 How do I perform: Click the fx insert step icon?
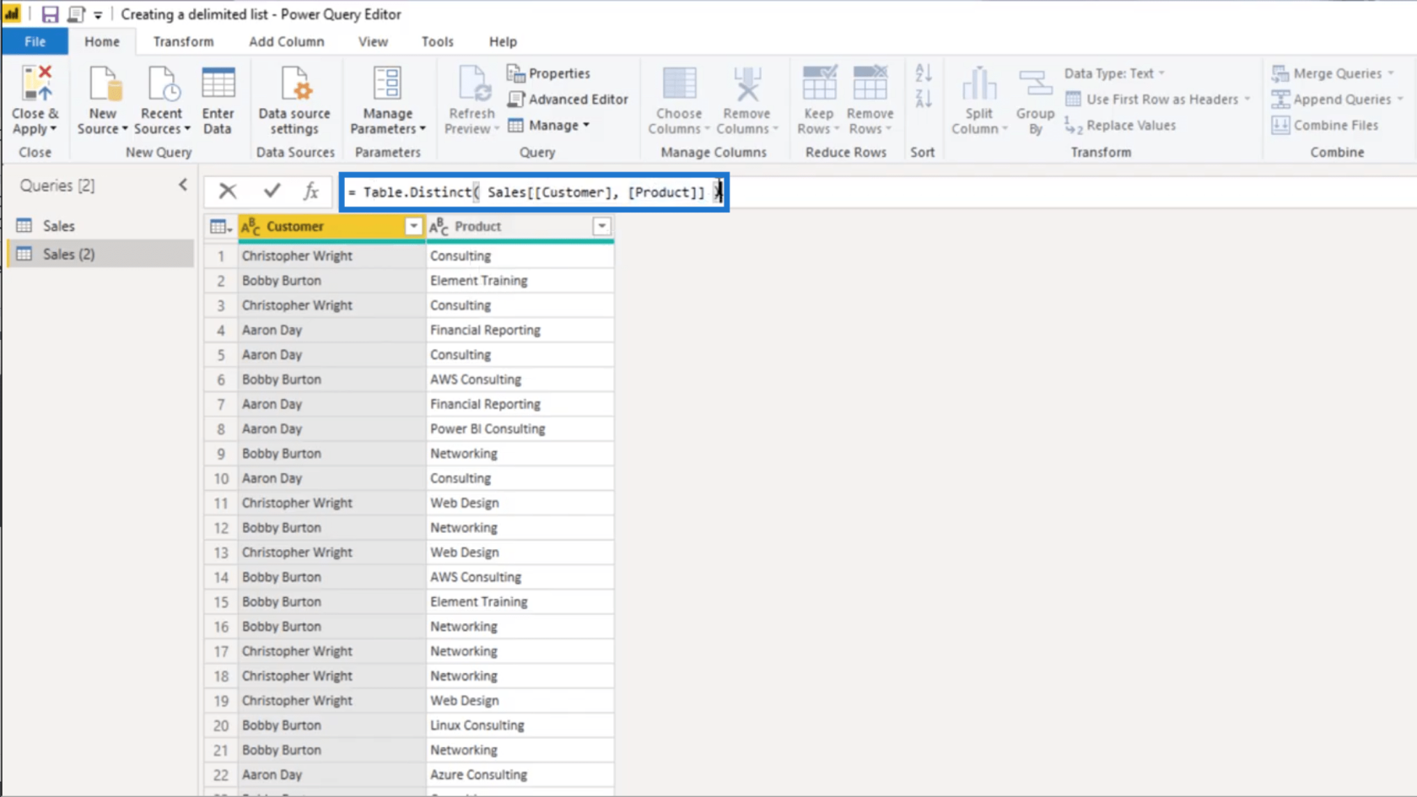pyautogui.click(x=311, y=191)
